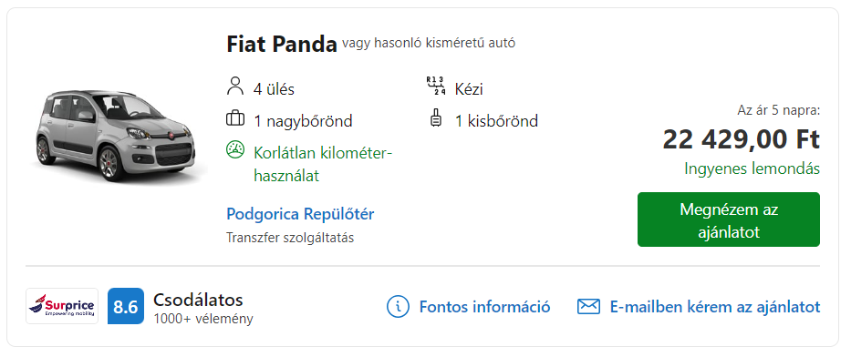The height and width of the screenshot is (357, 851).
Task: Click the 22 429,00 Ft price
Action: pos(741,140)
